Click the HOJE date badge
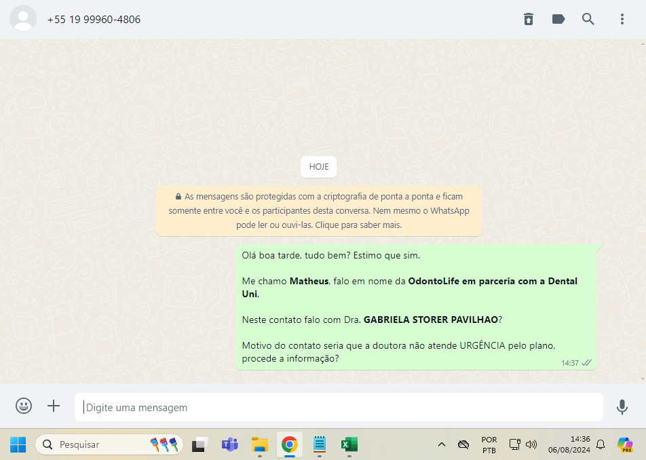This screenshot has height=460, width=646. (x=318, y=167)
